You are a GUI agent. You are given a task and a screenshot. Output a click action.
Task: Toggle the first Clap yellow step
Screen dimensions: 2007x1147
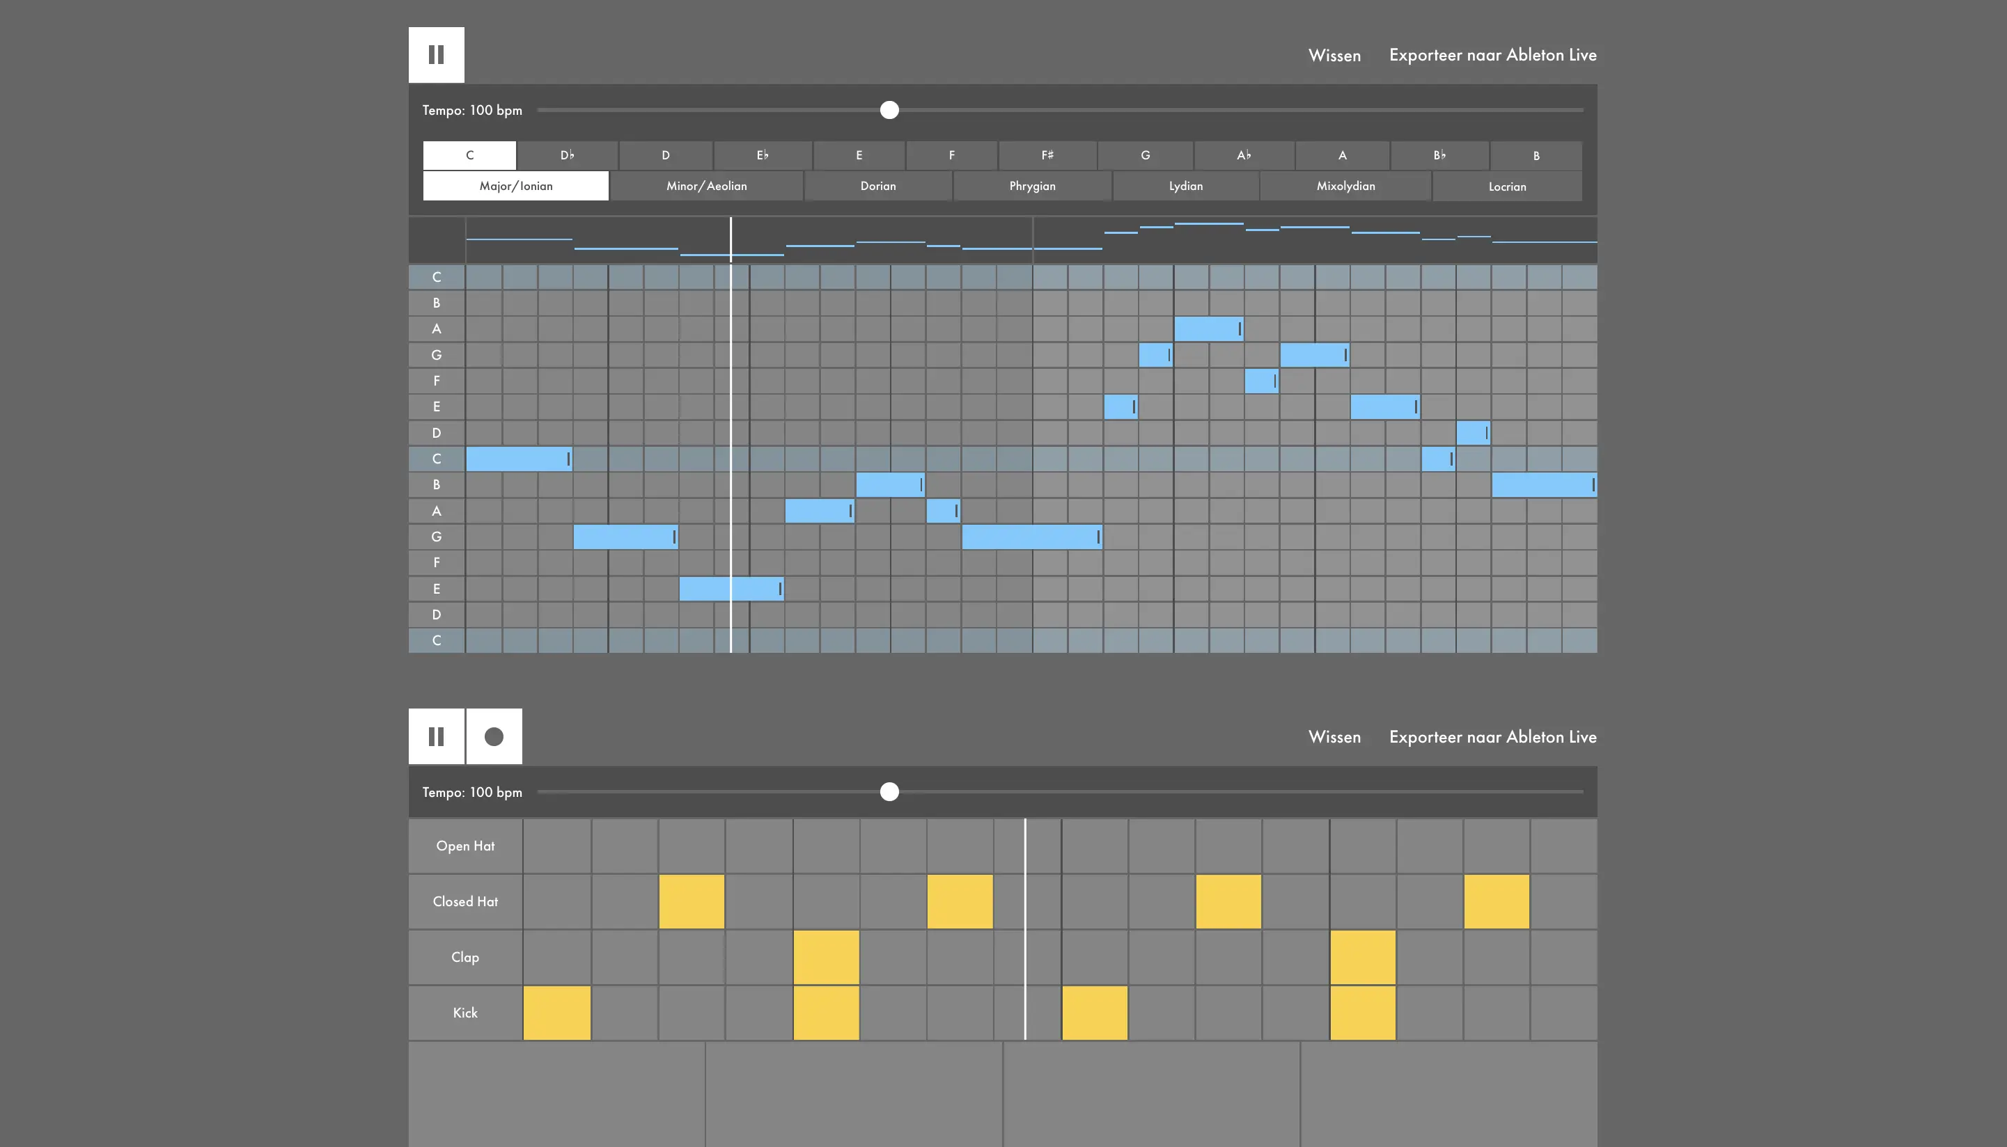[x=826, y=957]
